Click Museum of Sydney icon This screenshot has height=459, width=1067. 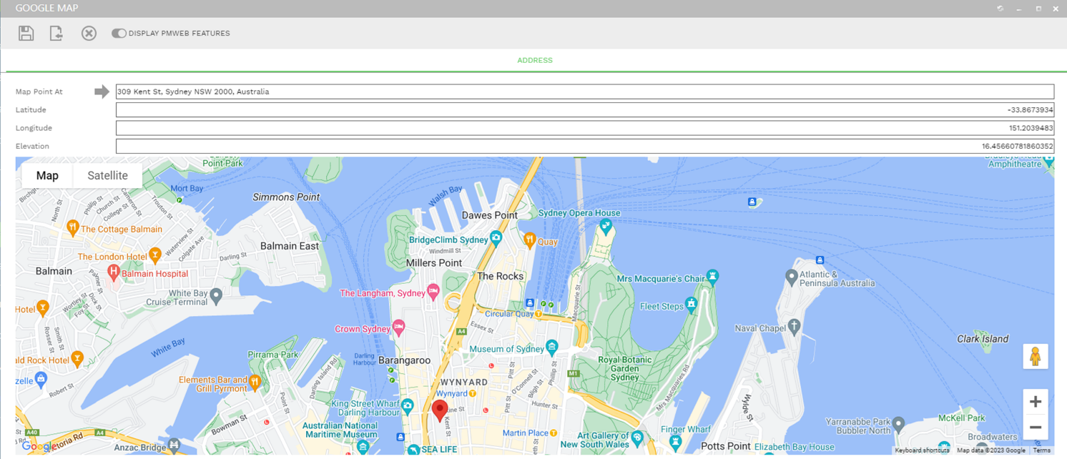click(x=551, y=347)
